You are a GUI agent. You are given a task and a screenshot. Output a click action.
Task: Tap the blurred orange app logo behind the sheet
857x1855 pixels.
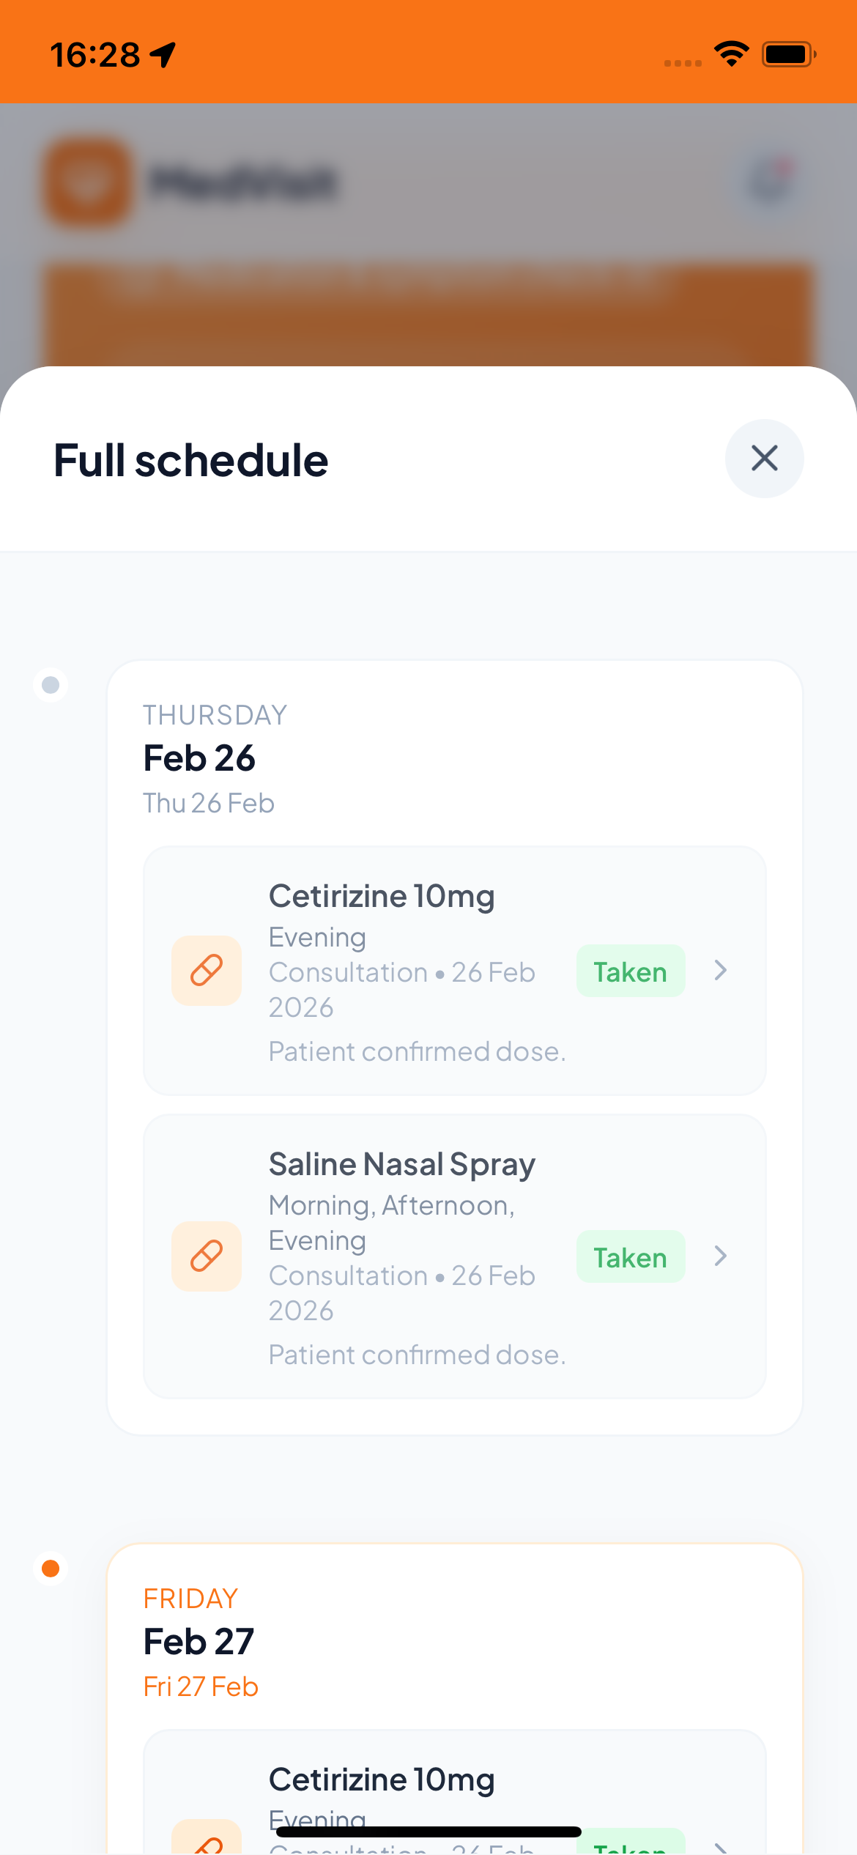point(88,182)
